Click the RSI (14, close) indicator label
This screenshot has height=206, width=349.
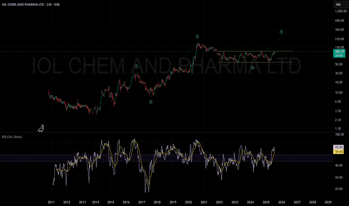pos(12,137)
